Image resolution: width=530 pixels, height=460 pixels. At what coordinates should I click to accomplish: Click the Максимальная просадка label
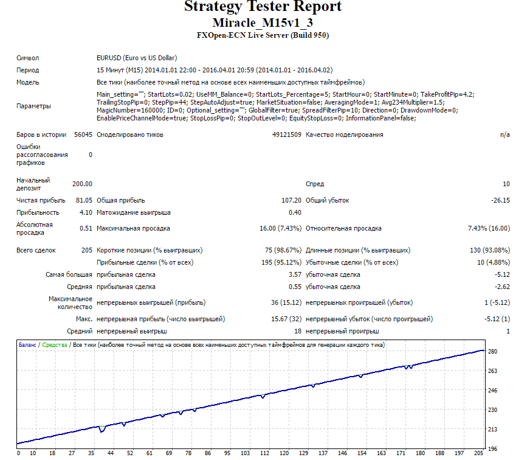point(133,228)
